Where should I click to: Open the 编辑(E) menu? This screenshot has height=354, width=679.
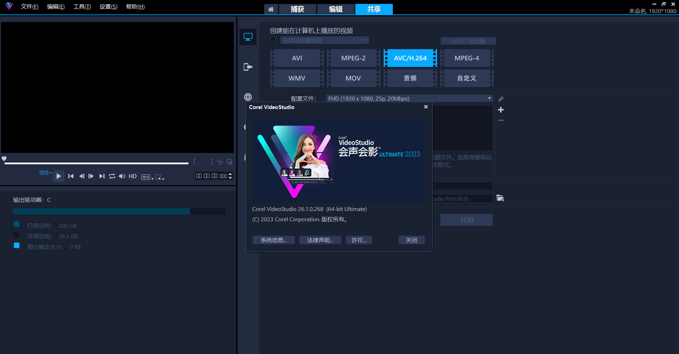pos(56,7)
